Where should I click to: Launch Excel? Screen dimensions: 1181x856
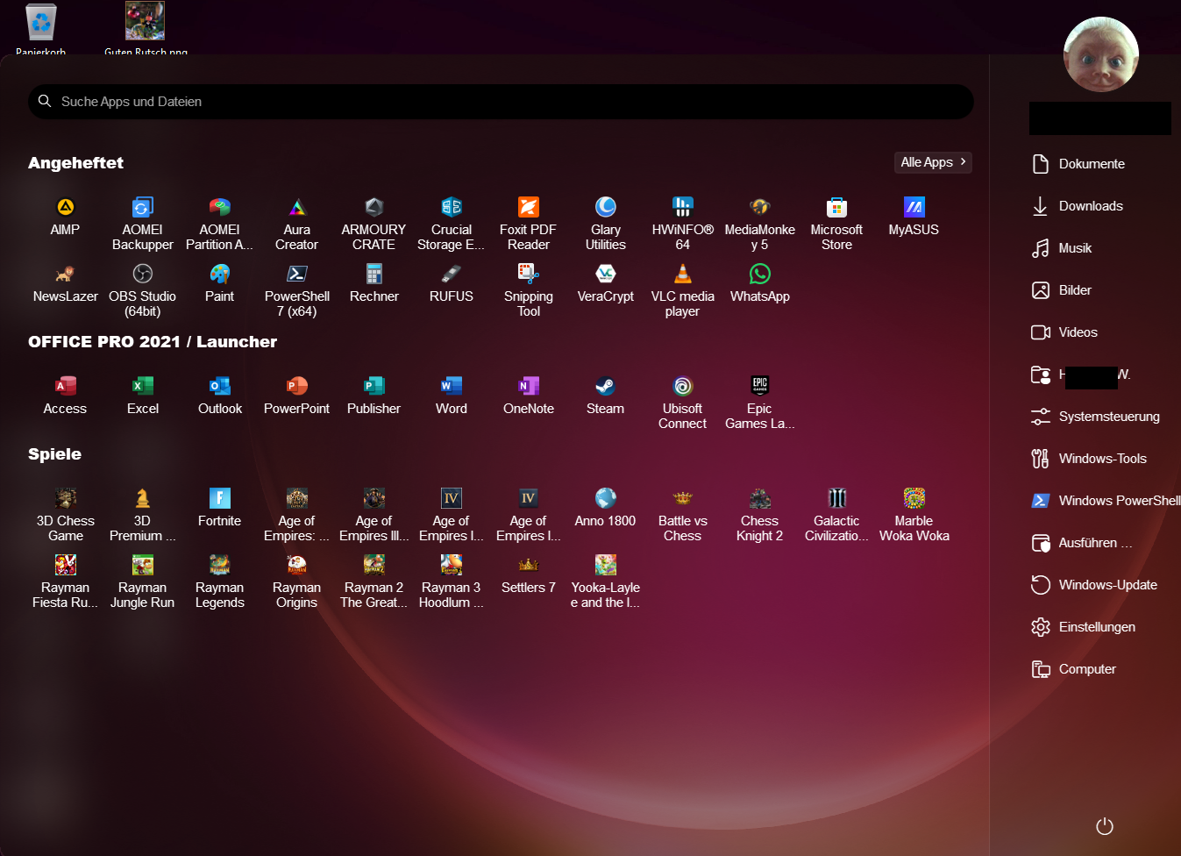142,396
